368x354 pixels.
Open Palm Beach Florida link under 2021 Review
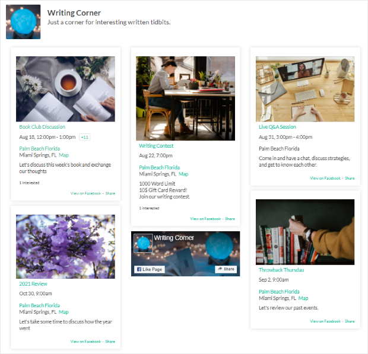[39, 305]
